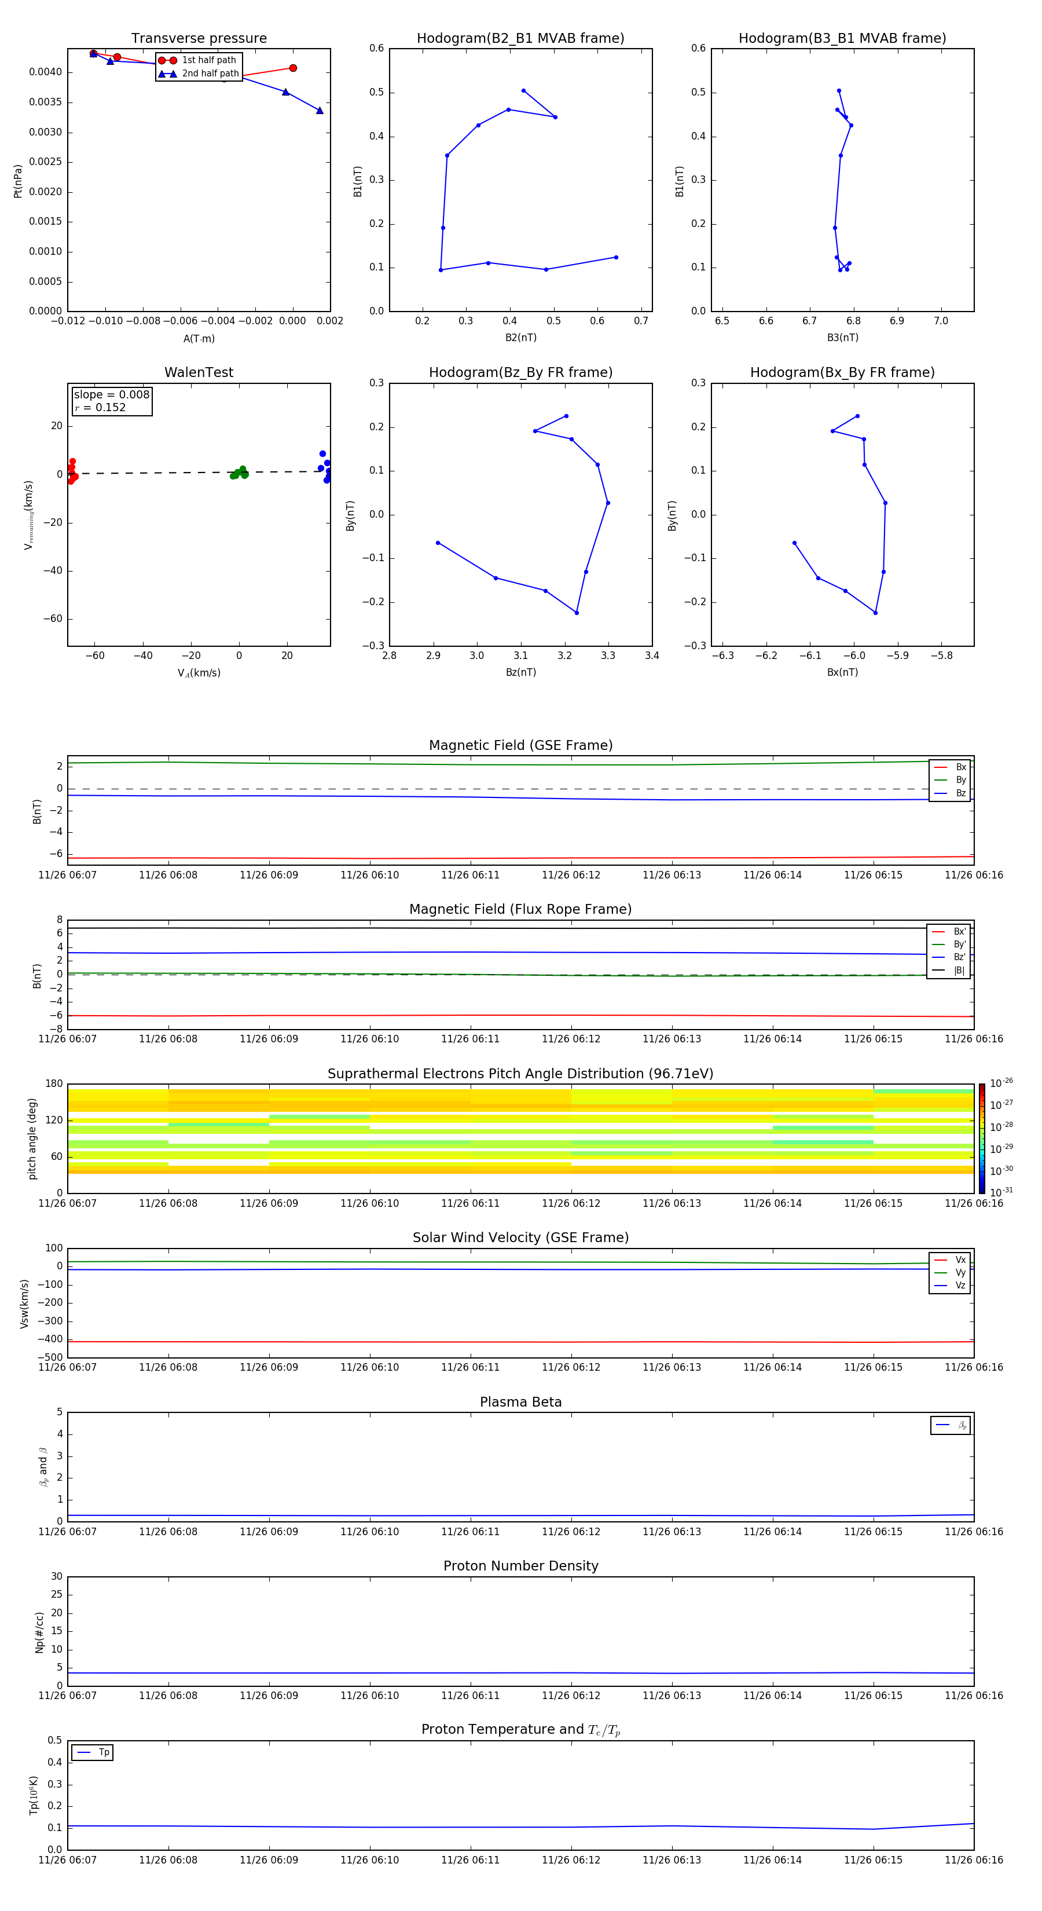Select the "Hodogram(Bx_By FR frame)" title
The height and width of the screenshot is (1911, 1042).
point(842,372)
